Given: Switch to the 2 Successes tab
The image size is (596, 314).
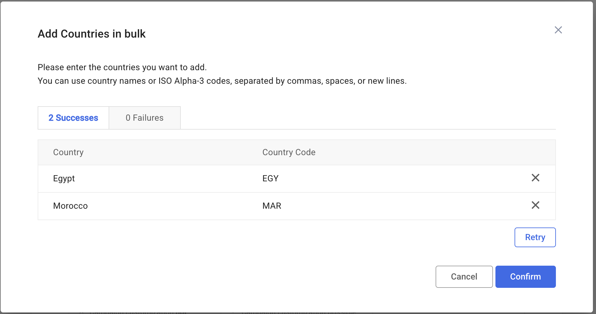Looking at the screenshot, I should click(73, 118).
